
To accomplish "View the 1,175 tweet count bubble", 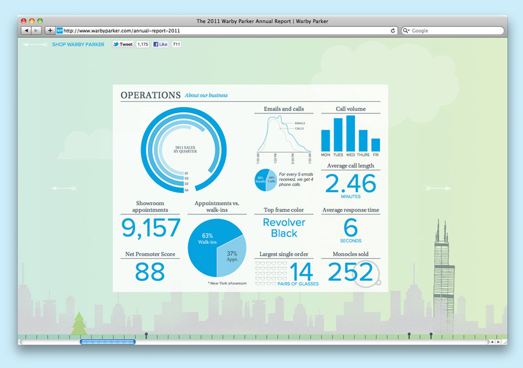I will coord(143,44).
